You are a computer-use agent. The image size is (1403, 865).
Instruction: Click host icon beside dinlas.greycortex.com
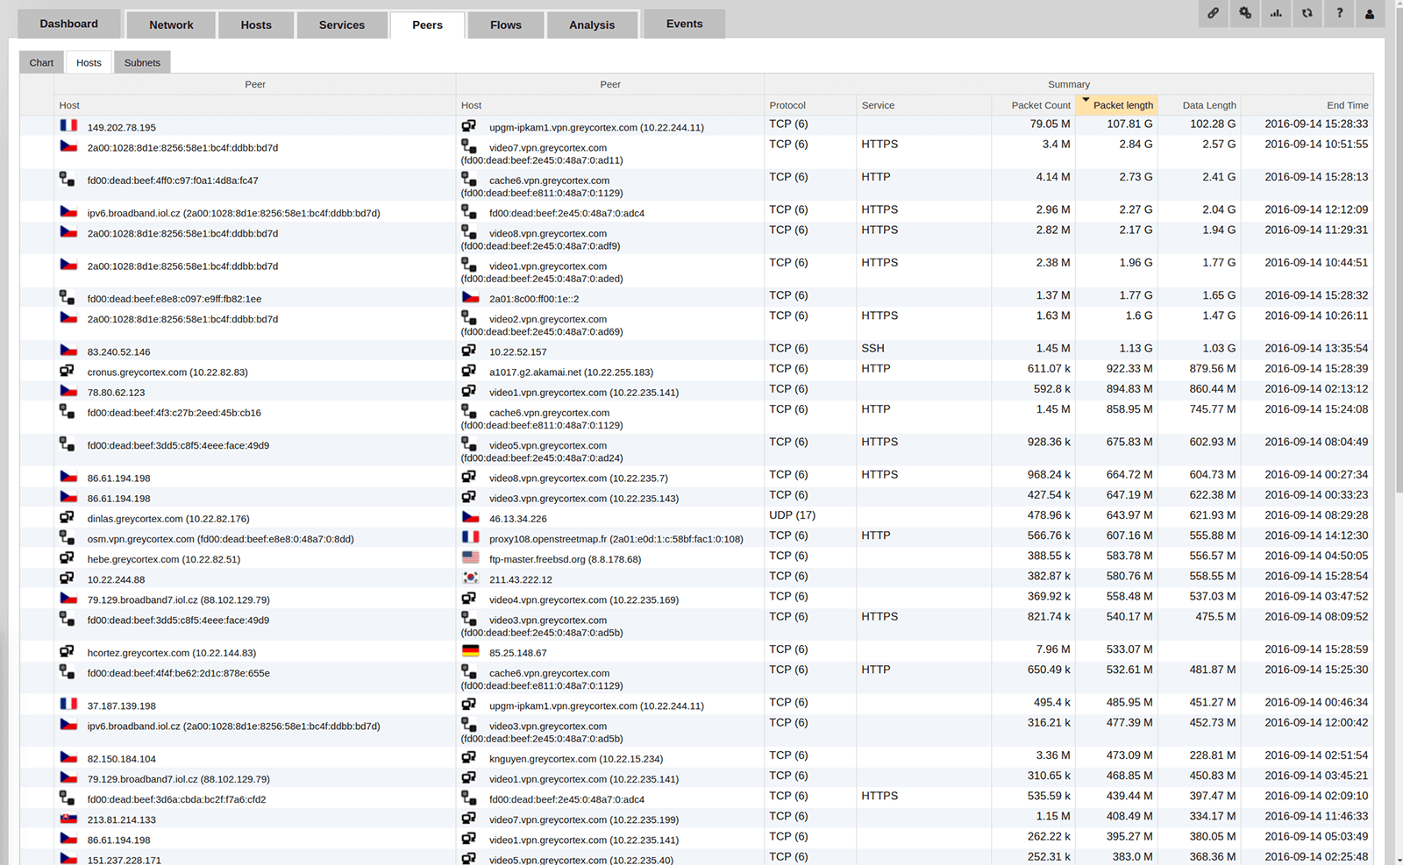(x=67, y=517)
